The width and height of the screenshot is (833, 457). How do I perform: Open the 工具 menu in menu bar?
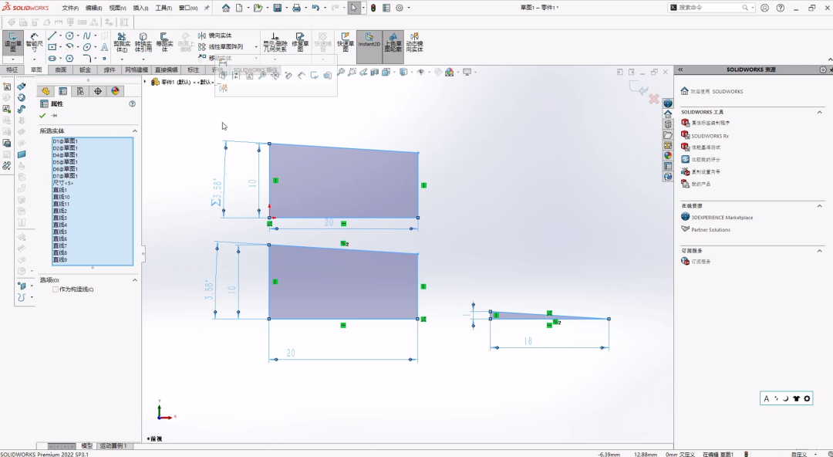pyautogui.click(x=164, y=8)
